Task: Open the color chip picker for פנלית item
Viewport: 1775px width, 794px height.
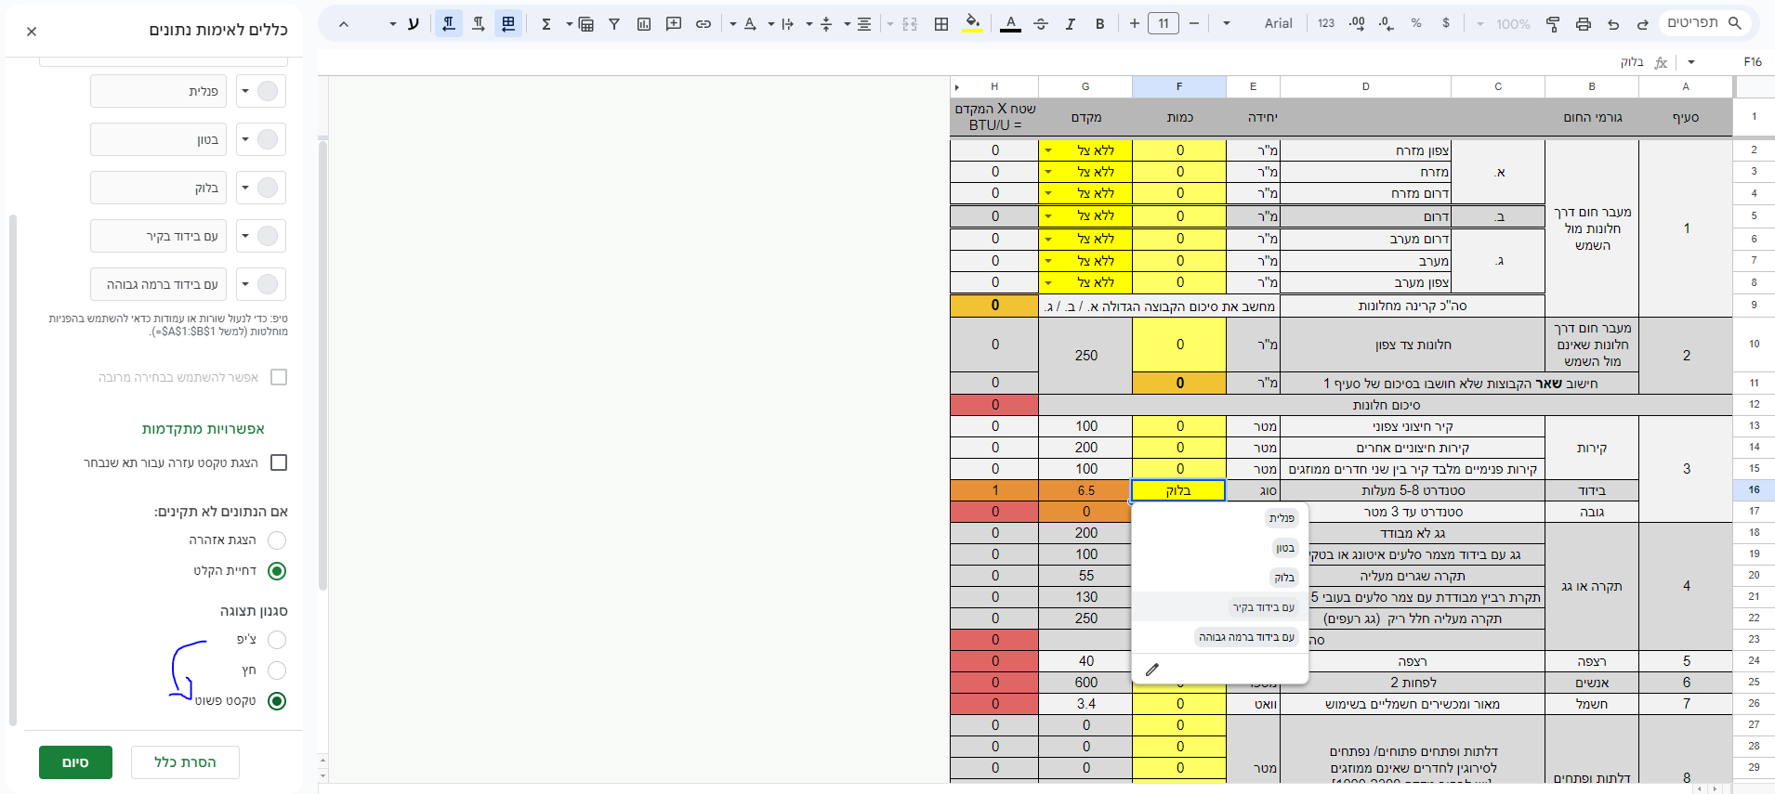Action: click(x=260, y=91)
